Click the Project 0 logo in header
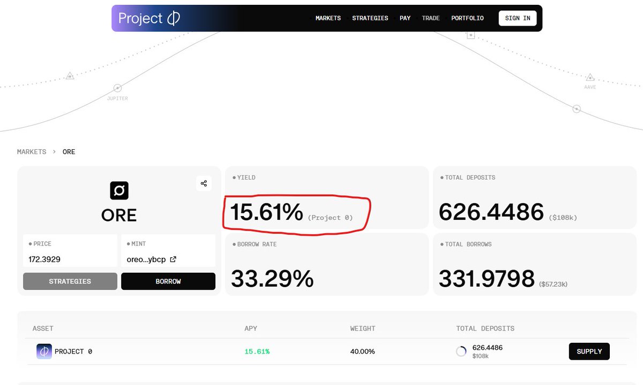643x385 pixels. point(149,18)
